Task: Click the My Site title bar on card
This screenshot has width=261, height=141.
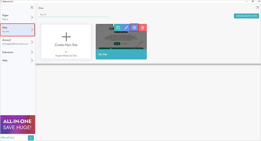Action: (x=121, y=54)
